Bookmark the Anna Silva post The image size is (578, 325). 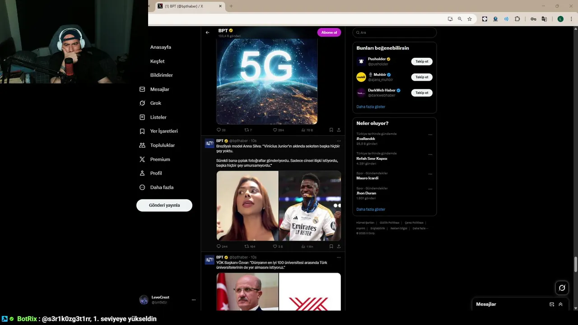[331, 246]
